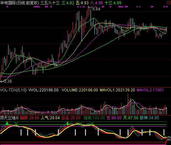
Task: Click the red square icon in top-right corner
Action: pyautogui.click(x=169, y=3)
